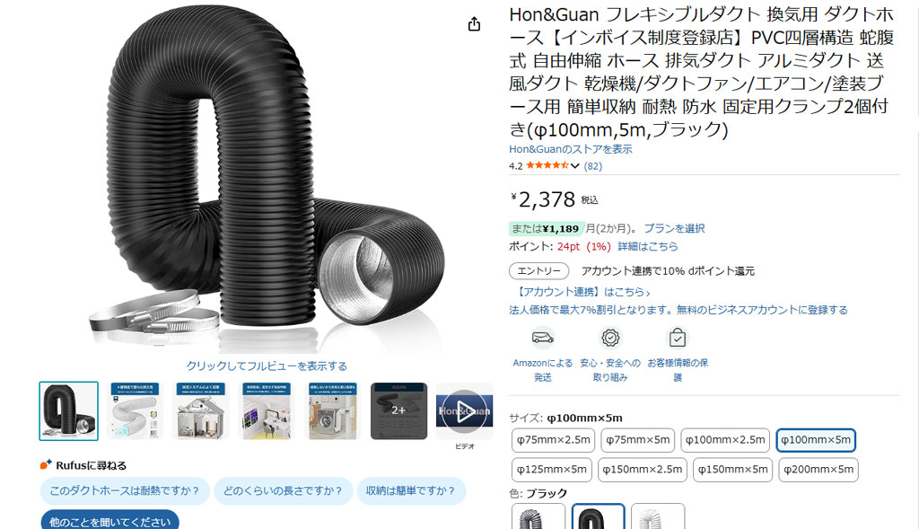The image size is (919, 529).
Task: Click 詳細はこちら points details link
Action: point(648,246)
